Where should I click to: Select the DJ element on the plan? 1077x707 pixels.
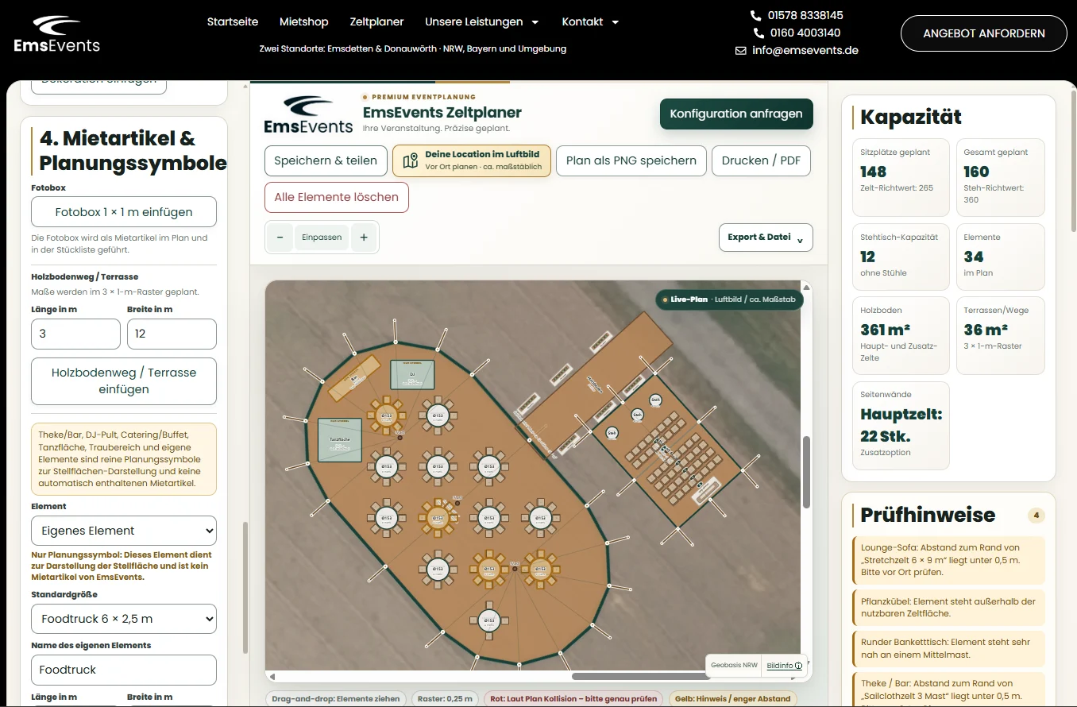pos(412,375)
